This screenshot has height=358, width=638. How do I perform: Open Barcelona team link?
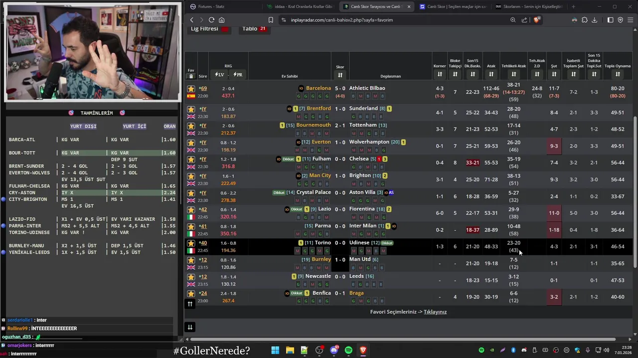pos(318,88)
